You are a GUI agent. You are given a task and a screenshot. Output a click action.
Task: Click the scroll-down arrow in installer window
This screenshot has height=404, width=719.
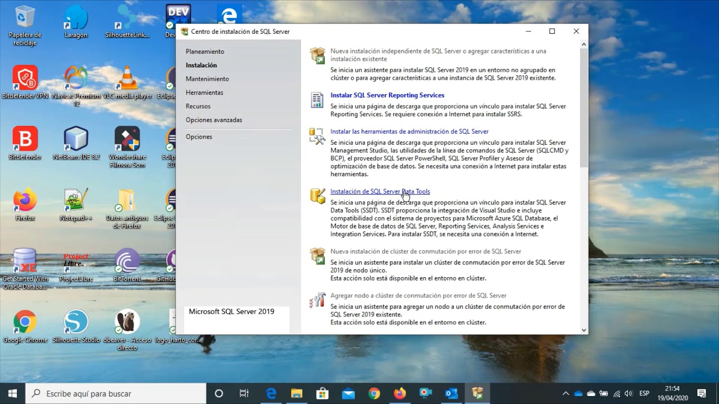click(x=584, y=330)
